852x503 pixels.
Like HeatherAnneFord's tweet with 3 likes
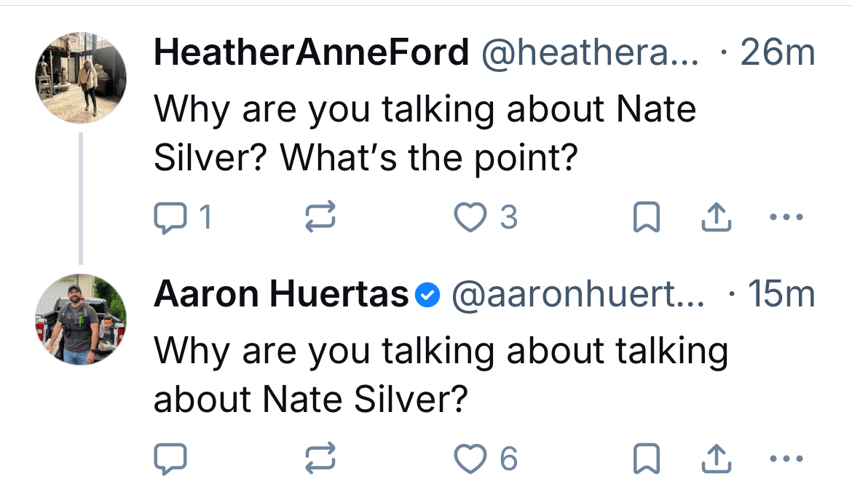[470, 217]
